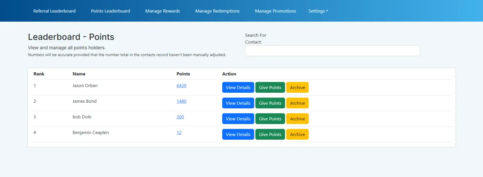The image size is (483, 177).
Task: View Details for bob Dole
Action: (x=238, y=119)
